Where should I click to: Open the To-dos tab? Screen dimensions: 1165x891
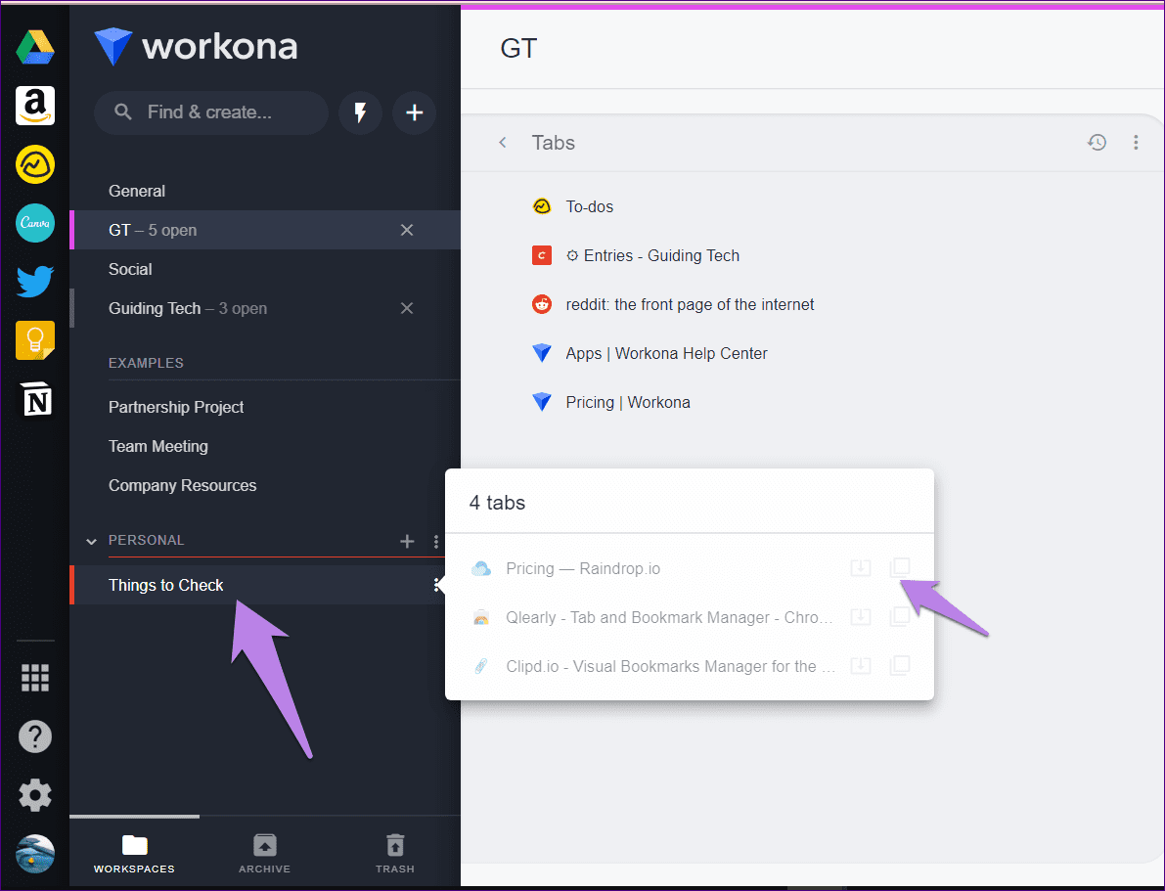tap(589, 206)
